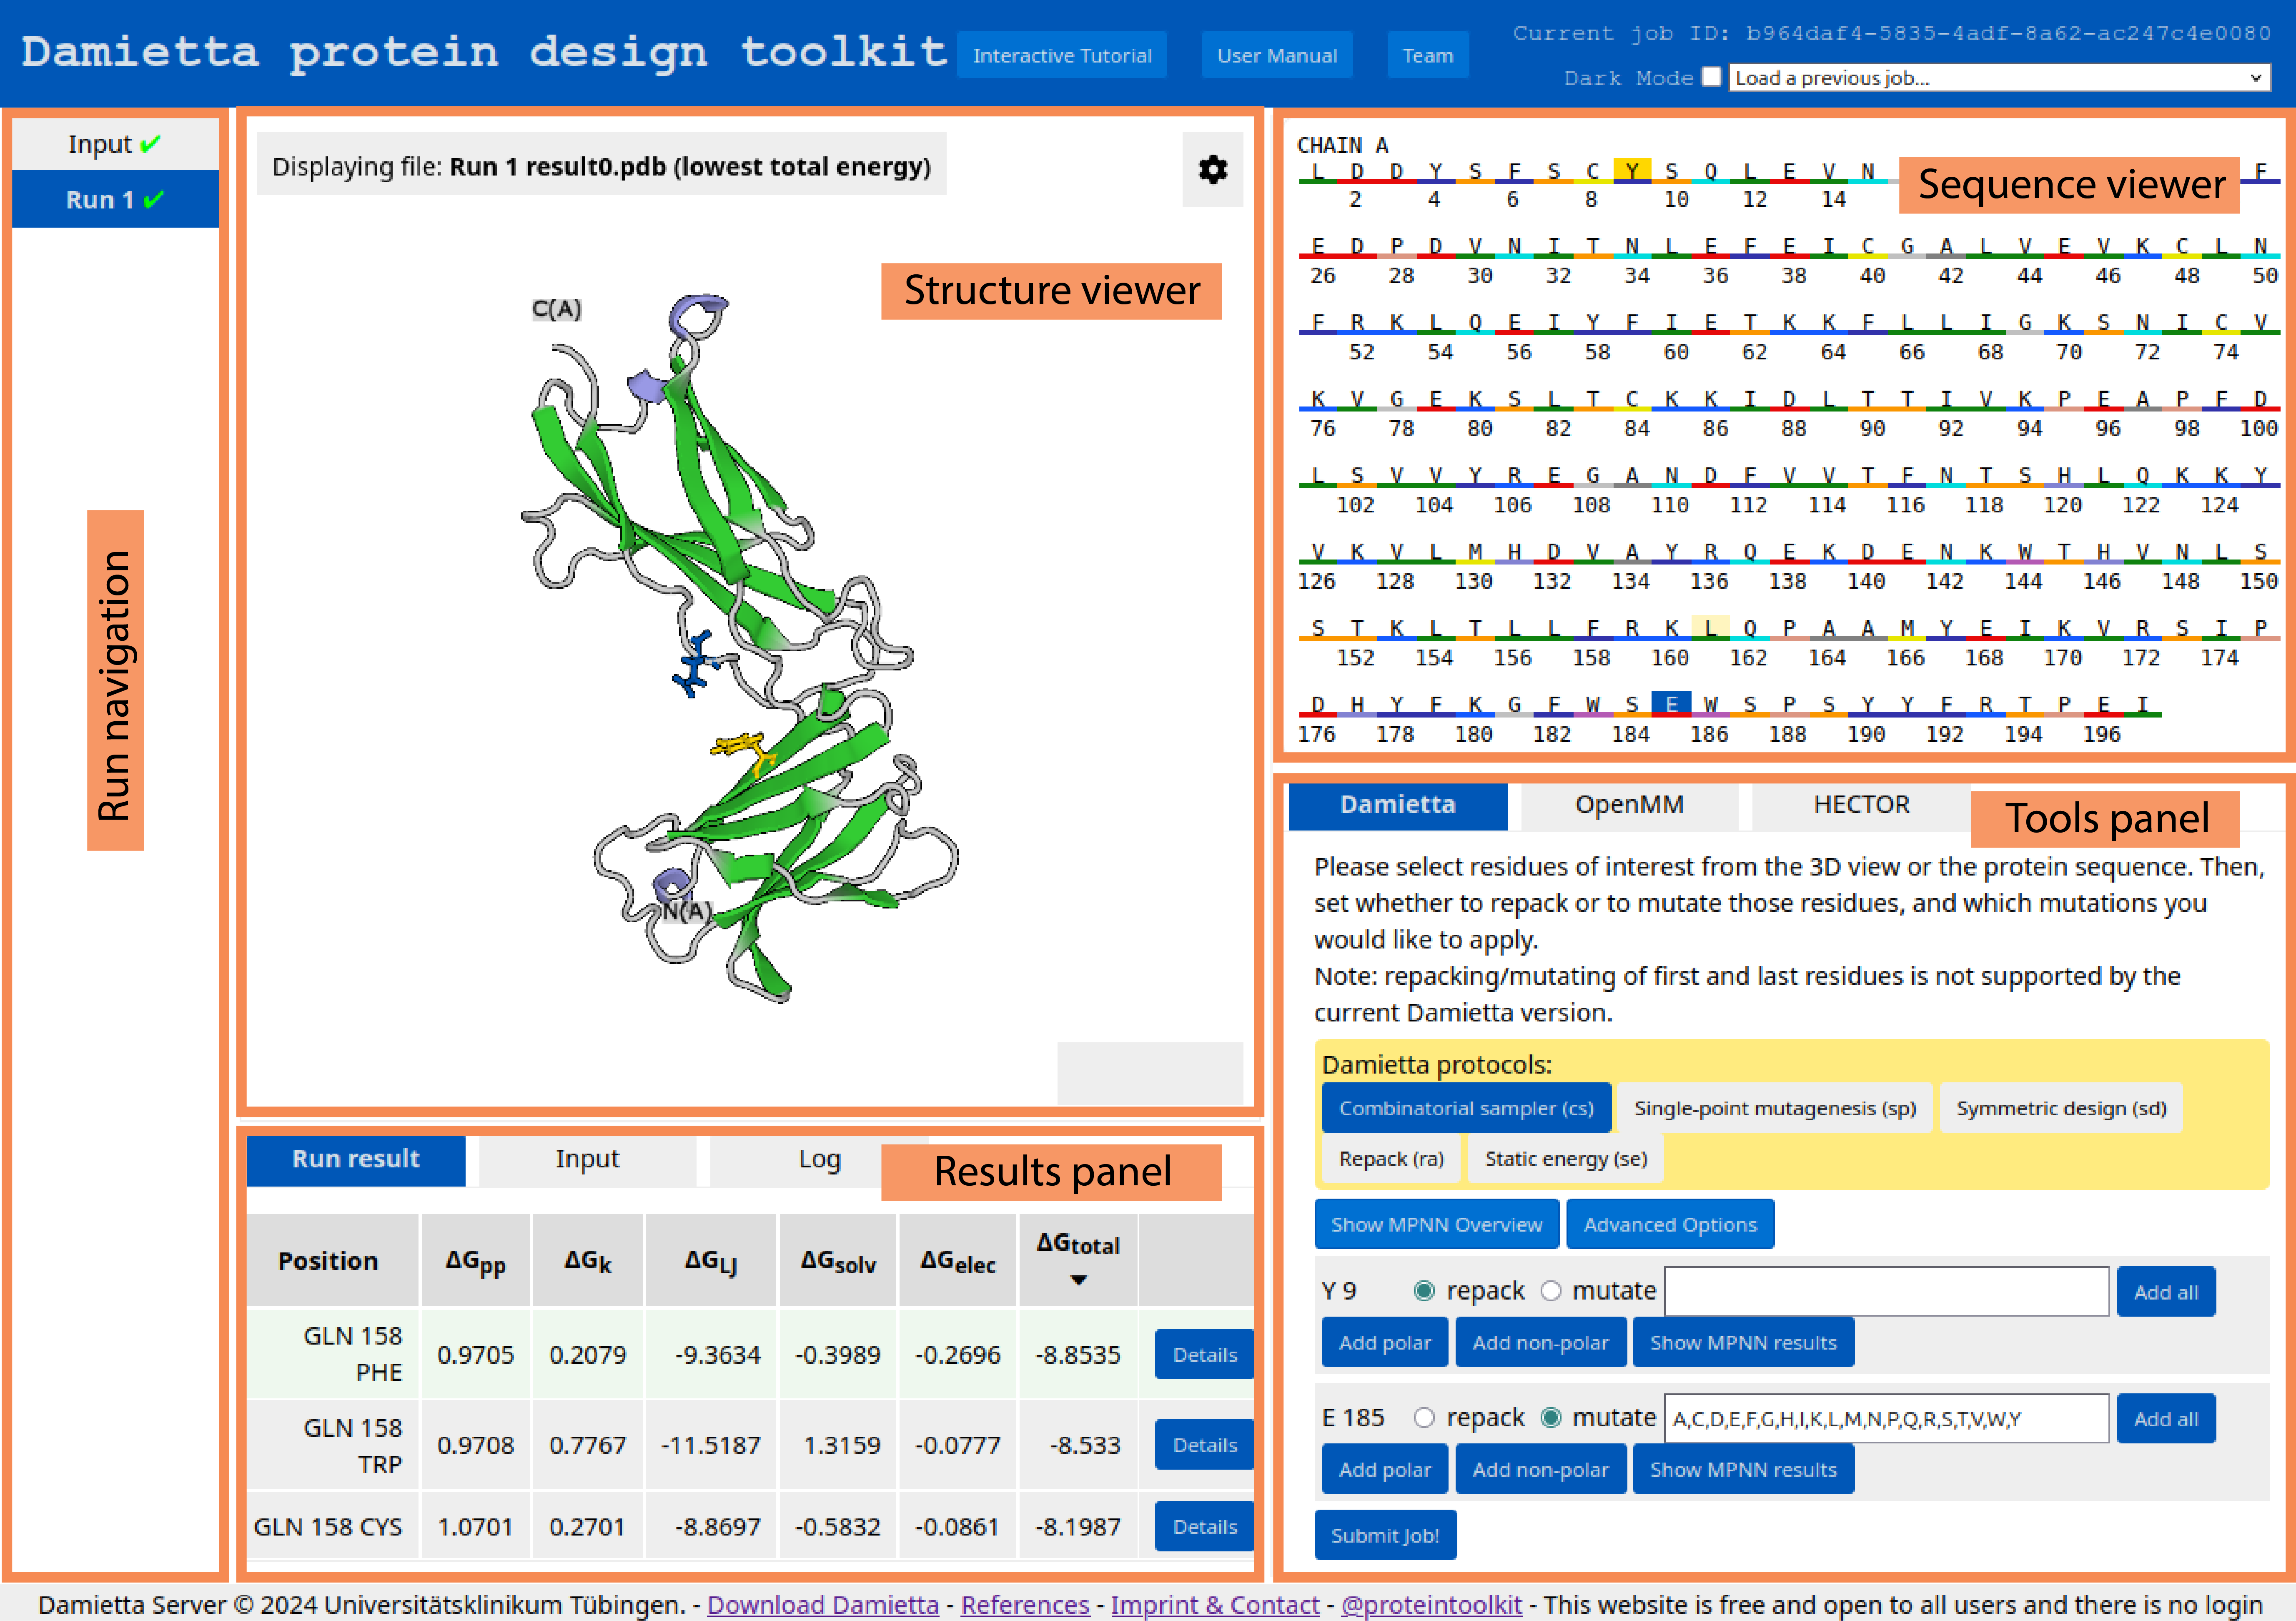Open Details for GLN 158 PHE row
2296x1621 pixels.
click(x=1203, y=1354)
